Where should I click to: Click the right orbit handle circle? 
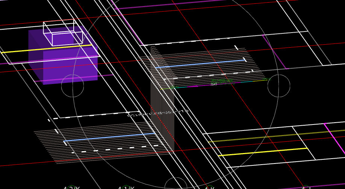(x=279, y=86)
